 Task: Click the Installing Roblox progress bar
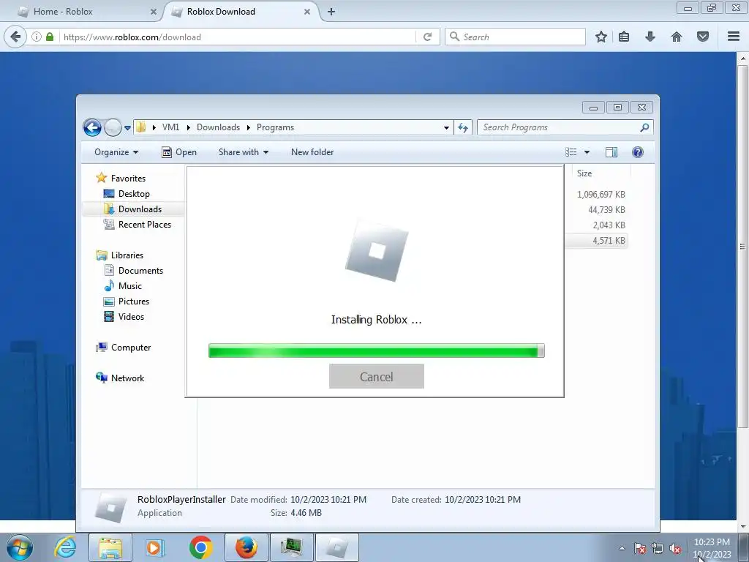377,351
